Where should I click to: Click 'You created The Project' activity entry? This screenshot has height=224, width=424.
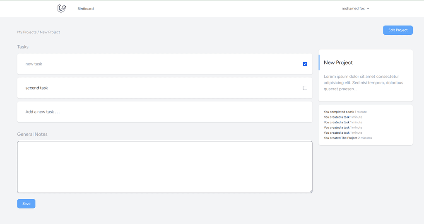click(348, 138)
